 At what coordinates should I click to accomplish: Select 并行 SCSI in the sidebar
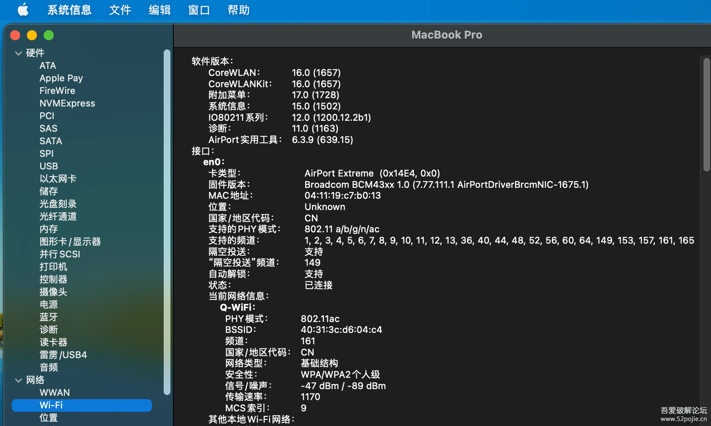click(x=60, y=255)
